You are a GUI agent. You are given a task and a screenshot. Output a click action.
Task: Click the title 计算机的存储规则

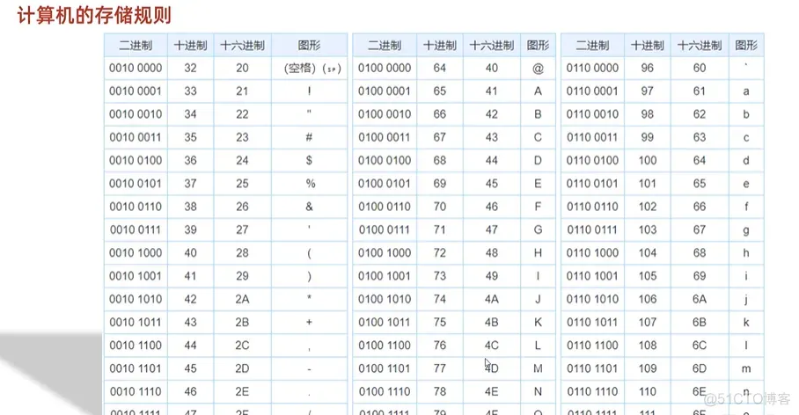click(95, 14)
